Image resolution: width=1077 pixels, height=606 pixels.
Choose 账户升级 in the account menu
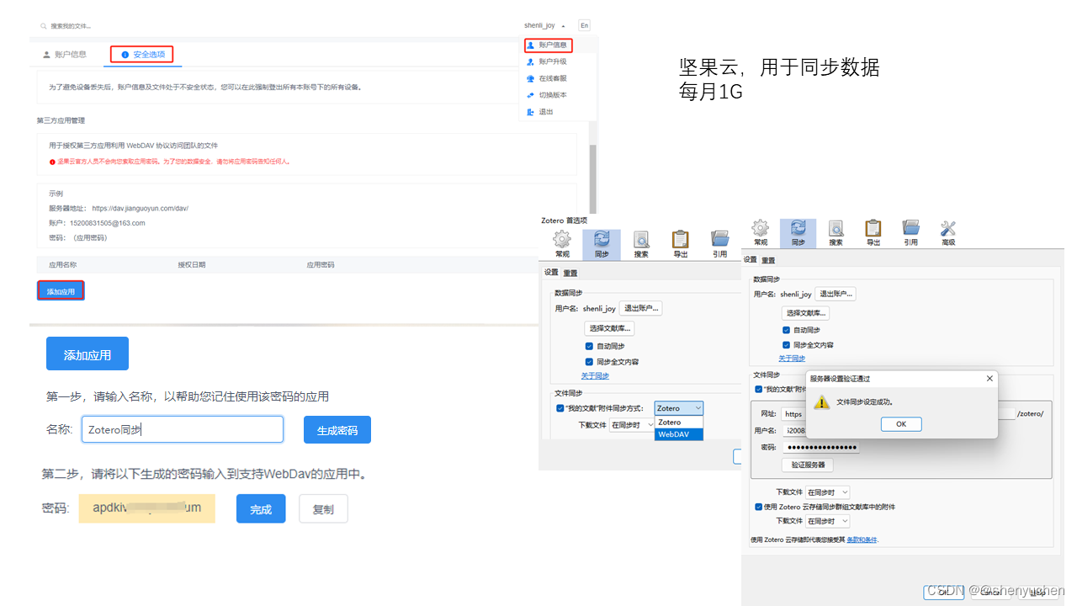548,61
